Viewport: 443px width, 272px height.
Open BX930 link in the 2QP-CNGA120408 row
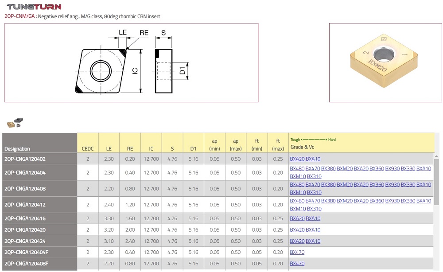(x=392, y=185)
